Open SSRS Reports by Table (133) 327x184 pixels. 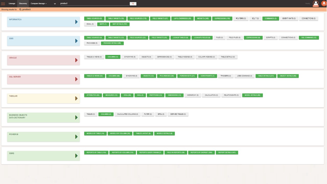[x=96, y=153]
